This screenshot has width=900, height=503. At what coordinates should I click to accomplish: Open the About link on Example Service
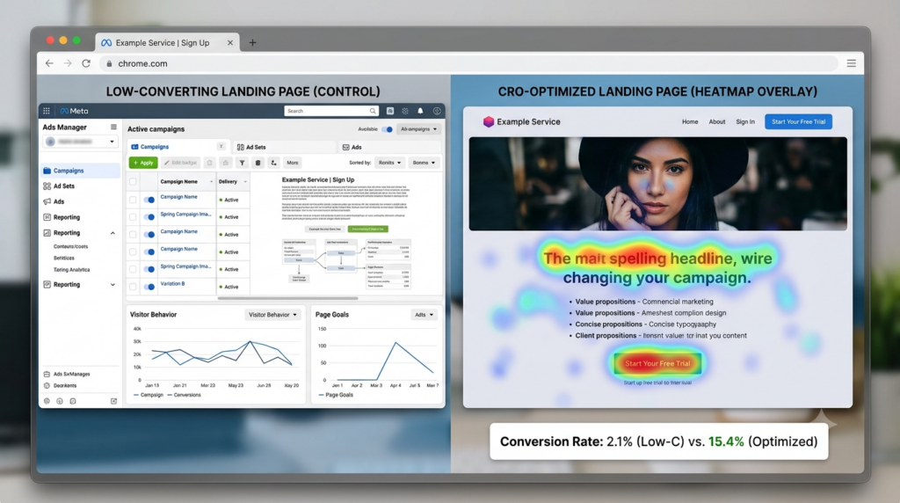[x=717, y=121]
